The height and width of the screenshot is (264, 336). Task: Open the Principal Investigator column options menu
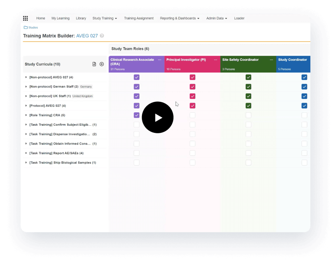coord(215,60)
